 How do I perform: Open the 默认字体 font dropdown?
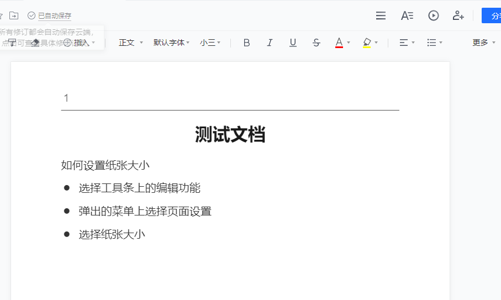point(171,43)
